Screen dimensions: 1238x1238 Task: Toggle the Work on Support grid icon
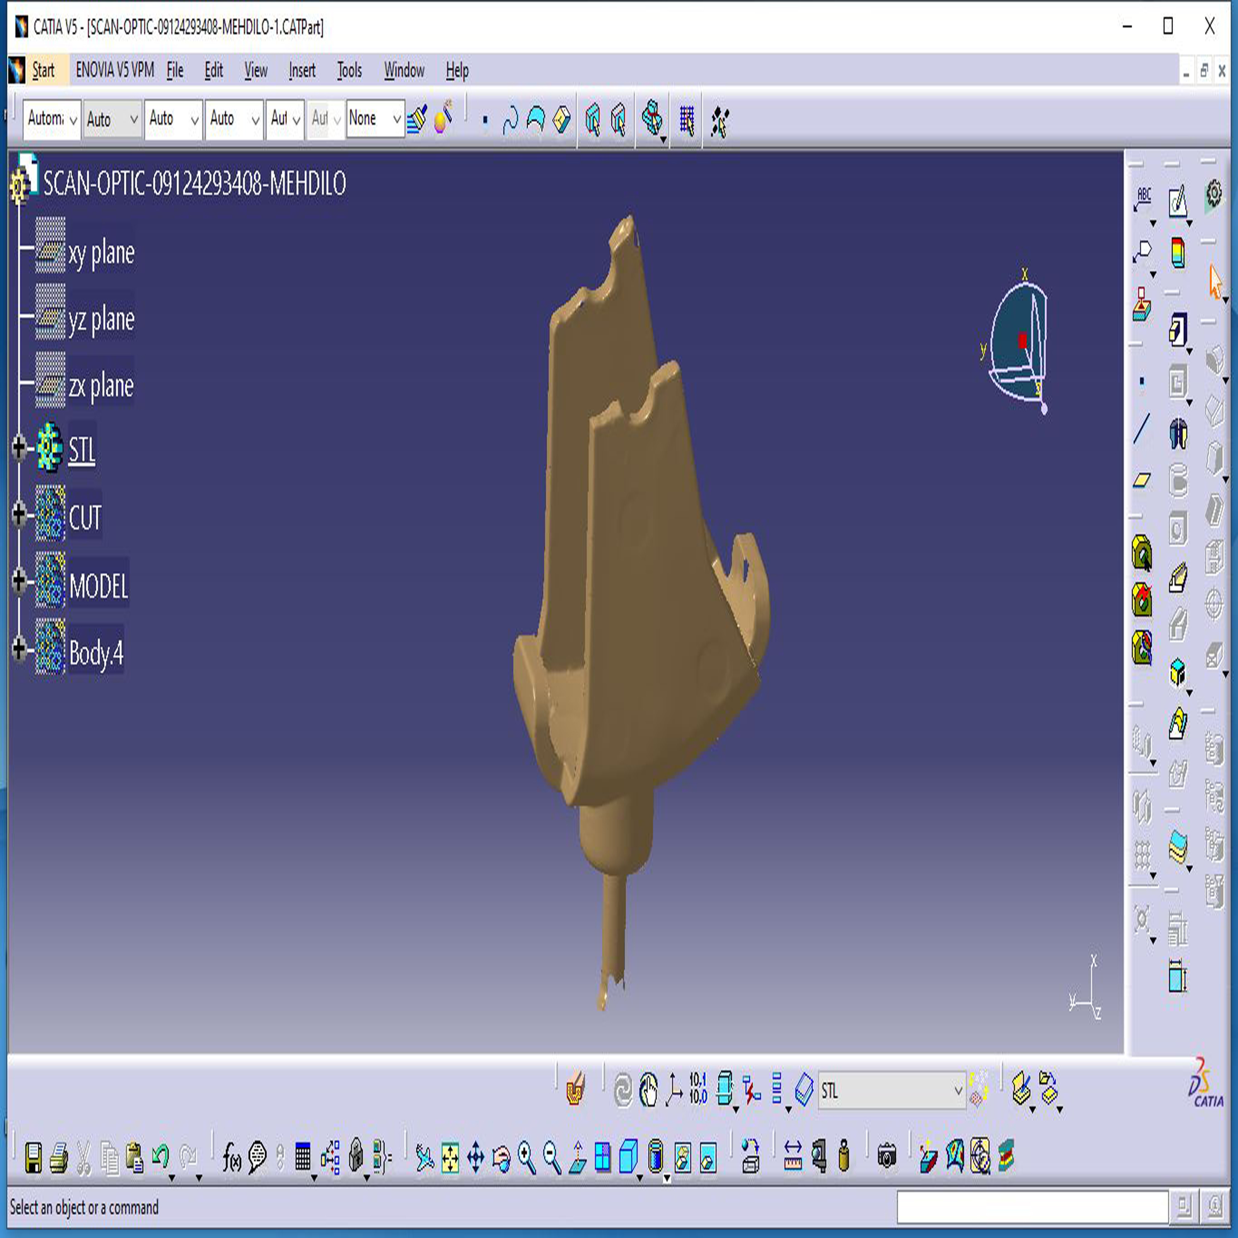(x=686, y=120)
